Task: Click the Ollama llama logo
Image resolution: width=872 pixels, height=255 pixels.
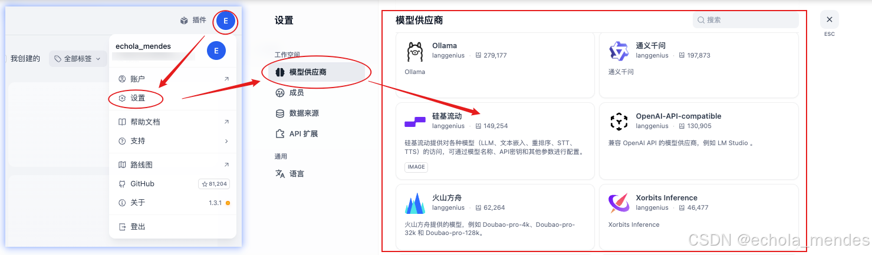Action: [415, 51]
